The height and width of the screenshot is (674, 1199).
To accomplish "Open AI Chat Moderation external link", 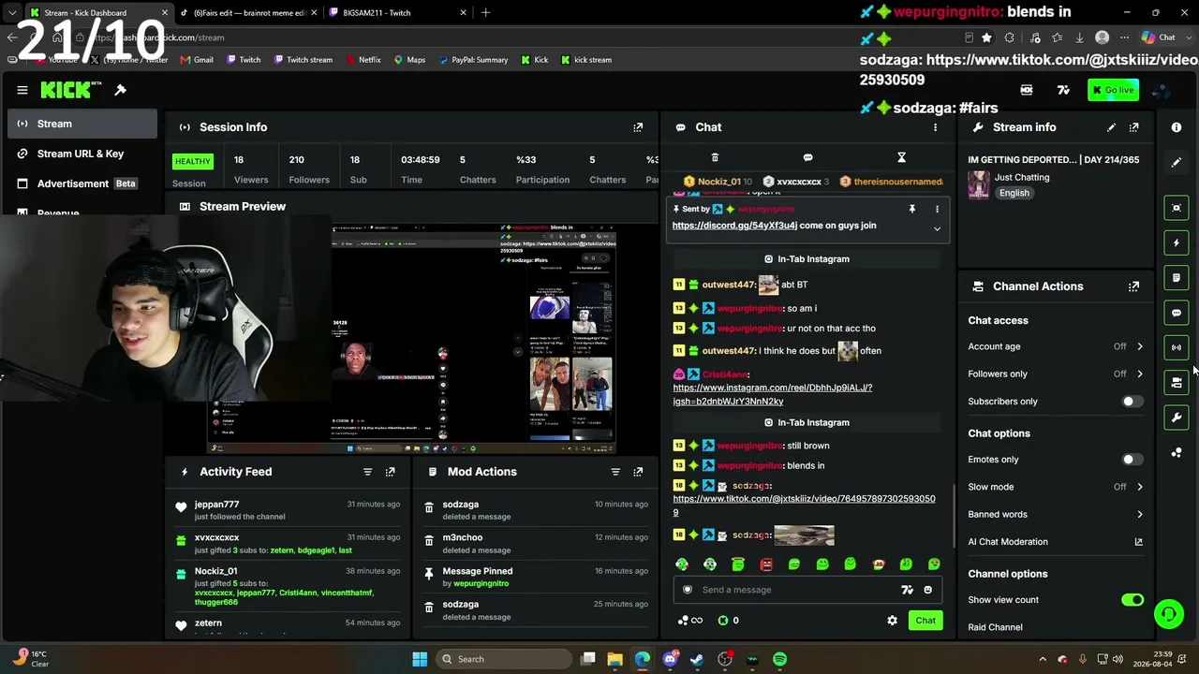I will point(1139,542).
